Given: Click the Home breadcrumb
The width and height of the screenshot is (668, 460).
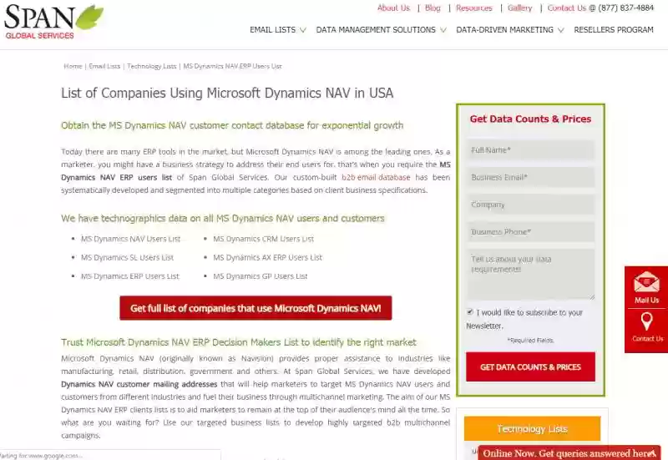Looking at the screenshot, I should pyautogui.click(x=73, y=66).
